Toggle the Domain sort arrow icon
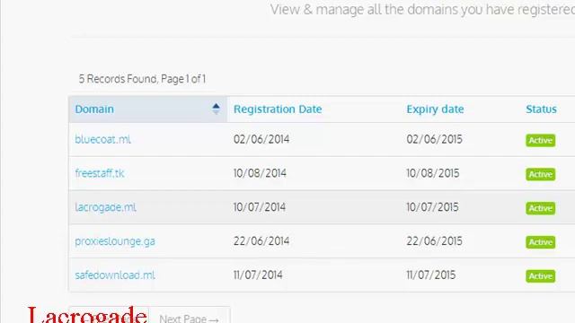 [x=216, y=109]
